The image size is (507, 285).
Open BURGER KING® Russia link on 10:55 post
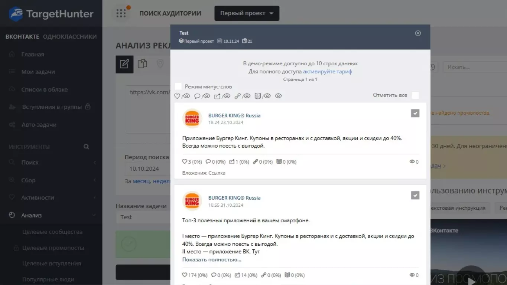[234, 198]
